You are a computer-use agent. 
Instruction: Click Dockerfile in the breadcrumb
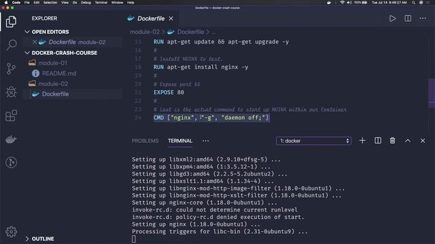pyautogui.click(x=190, y=32)
